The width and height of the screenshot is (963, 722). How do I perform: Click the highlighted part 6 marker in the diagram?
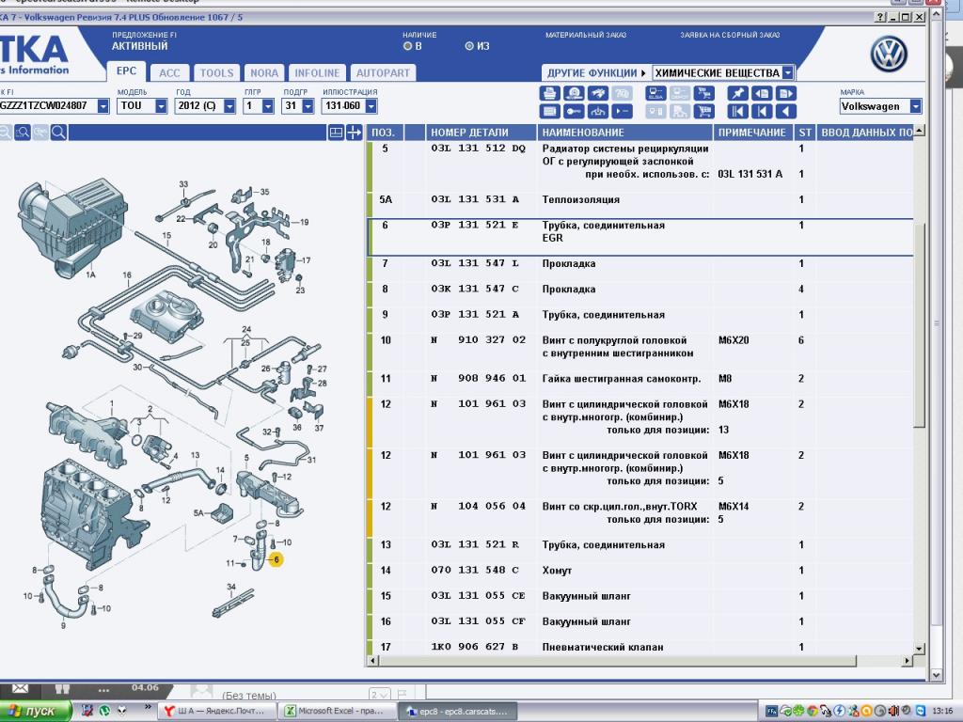coord(276,560)
